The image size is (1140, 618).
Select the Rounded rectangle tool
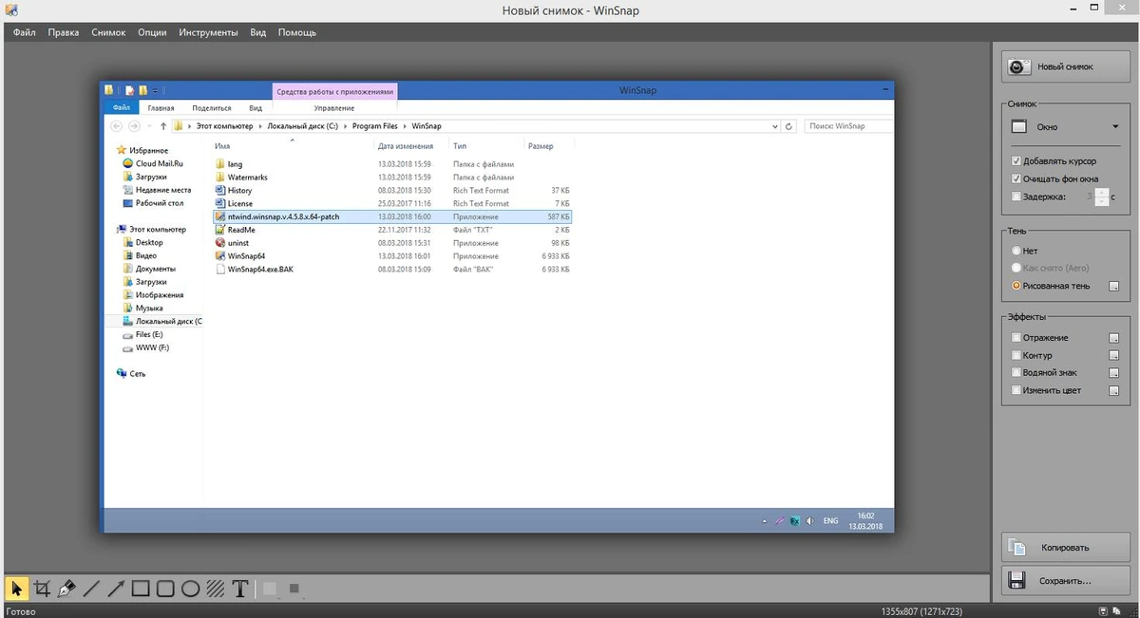pyautogui.click(x=165, y=589)
